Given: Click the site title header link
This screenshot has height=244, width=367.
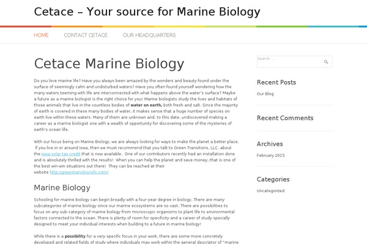Looking at the screenshot, I should tap(147, 12).
